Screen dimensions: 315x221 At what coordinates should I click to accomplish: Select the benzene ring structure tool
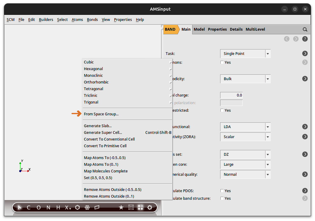[x=78, y=208]
